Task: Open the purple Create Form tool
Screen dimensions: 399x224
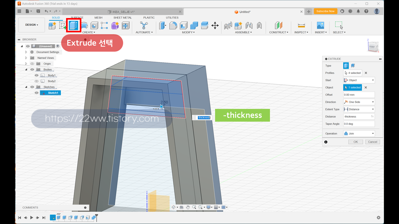Action: point(115,26)
